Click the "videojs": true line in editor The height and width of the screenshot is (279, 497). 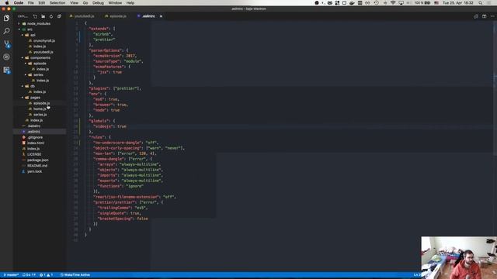click(110, 126)
